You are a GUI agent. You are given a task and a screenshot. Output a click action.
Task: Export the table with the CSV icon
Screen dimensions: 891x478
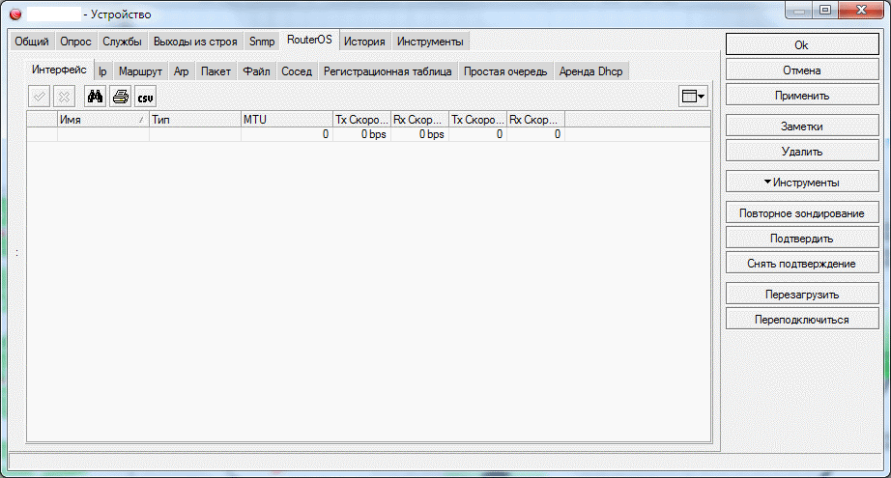click(146, 97)
